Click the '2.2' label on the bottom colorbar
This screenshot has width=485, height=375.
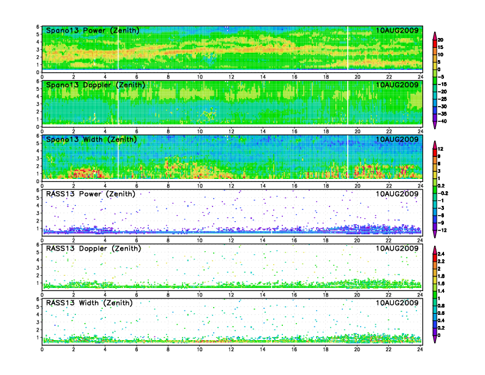click(441, 261)
